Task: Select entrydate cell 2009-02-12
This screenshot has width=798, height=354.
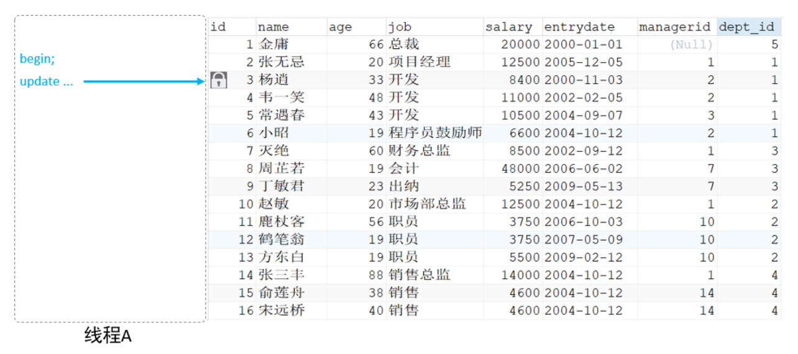Action: [583, 257]
